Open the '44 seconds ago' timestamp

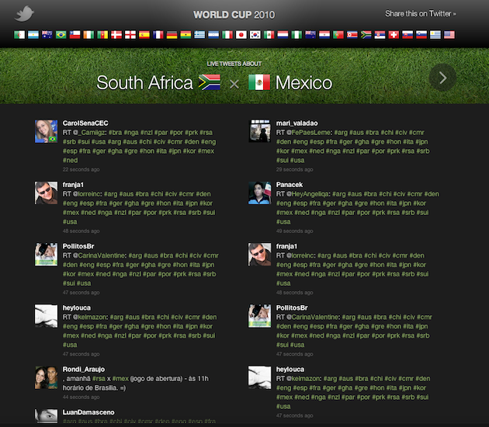coord(81,397)
